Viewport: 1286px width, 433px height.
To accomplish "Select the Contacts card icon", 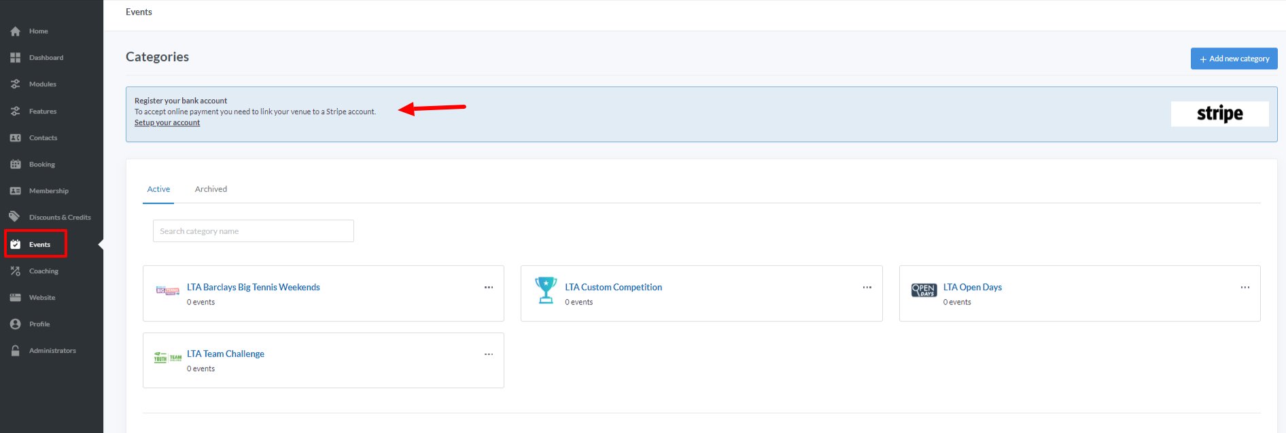I will tap(15, 138).
